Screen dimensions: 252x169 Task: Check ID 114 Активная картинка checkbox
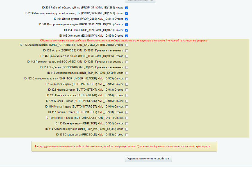[127, 129]
